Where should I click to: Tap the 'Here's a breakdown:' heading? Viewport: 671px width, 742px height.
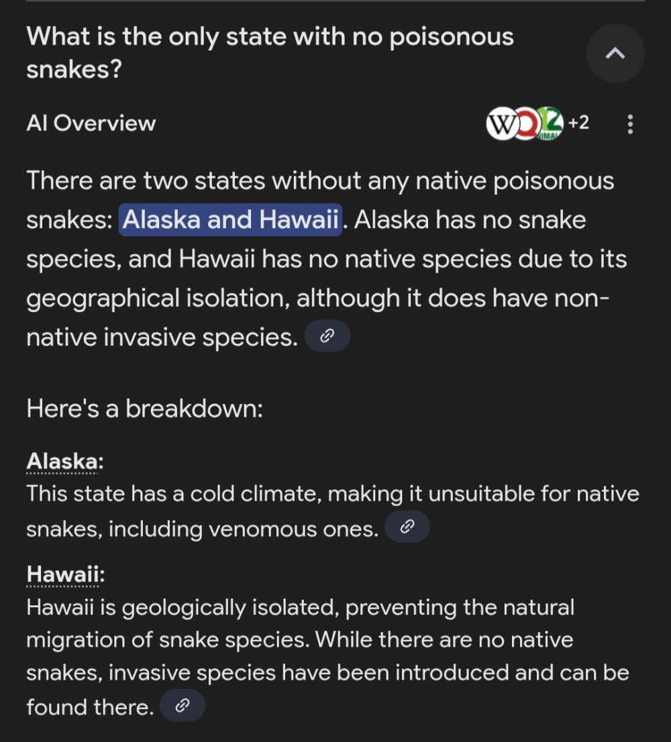[x=145, y=409]
